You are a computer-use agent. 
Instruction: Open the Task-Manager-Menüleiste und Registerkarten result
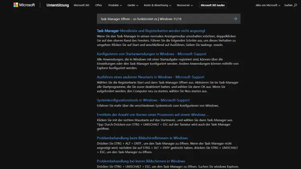(x=151, y=31)
